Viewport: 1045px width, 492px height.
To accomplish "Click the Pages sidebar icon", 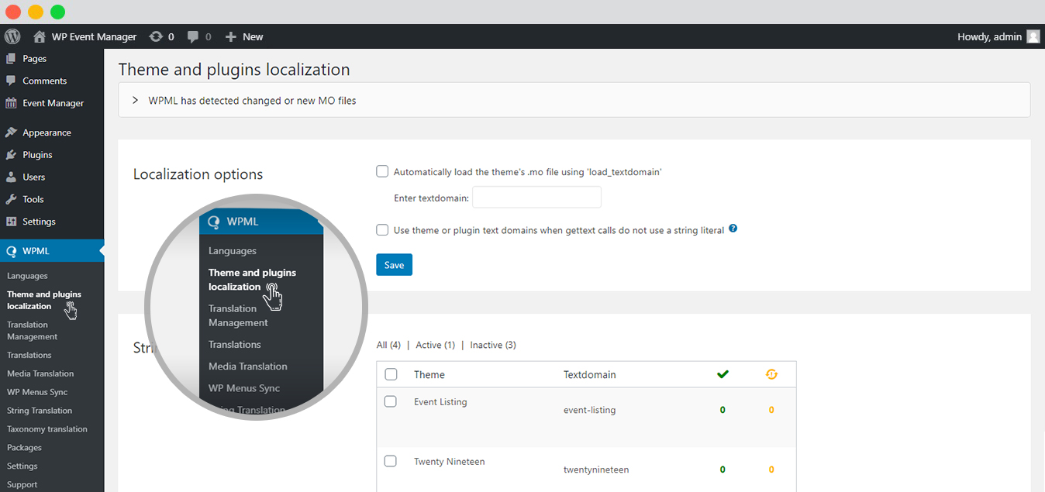I will 11,58.
